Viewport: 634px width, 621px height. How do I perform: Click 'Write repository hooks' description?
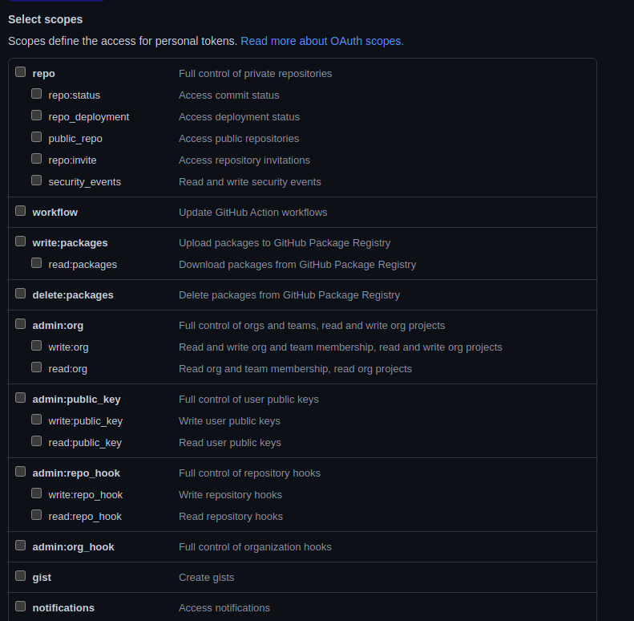pos(231,495)
